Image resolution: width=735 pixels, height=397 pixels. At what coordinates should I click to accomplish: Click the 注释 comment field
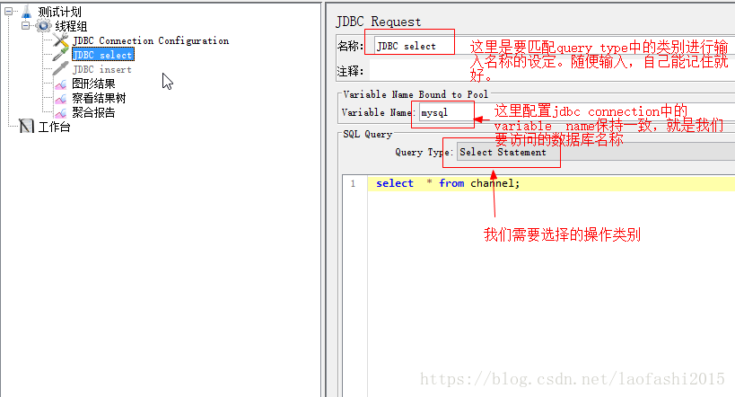pyautogui.click(x=552, y=71)
